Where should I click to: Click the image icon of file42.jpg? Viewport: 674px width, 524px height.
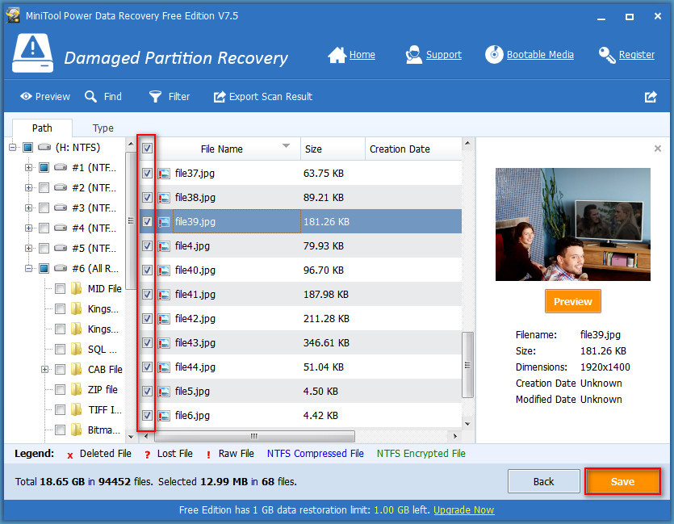164,319
